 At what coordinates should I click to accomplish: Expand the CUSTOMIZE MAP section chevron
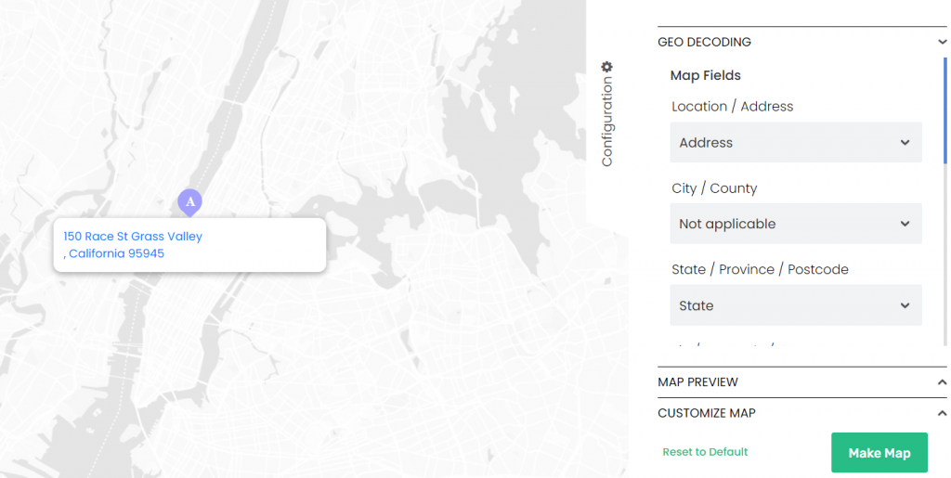(x=941, y=414)
